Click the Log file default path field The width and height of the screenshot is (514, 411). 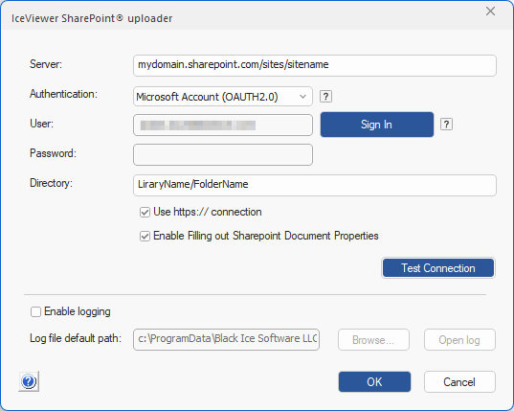226,339
